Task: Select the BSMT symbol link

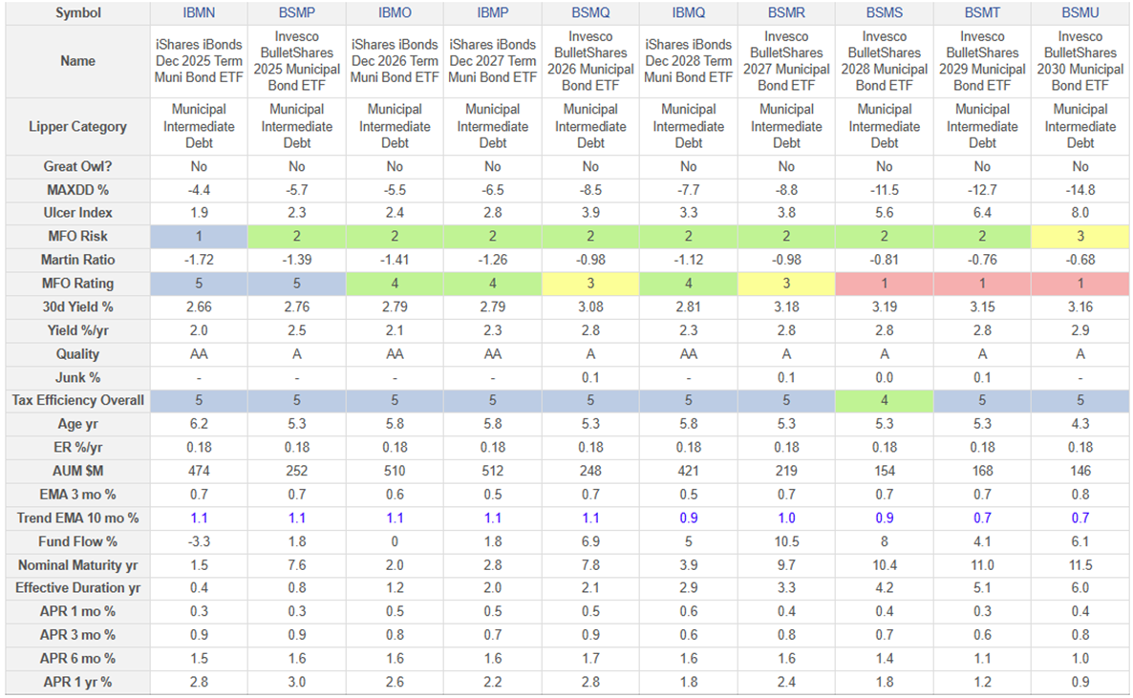Action: coord(982,13)
